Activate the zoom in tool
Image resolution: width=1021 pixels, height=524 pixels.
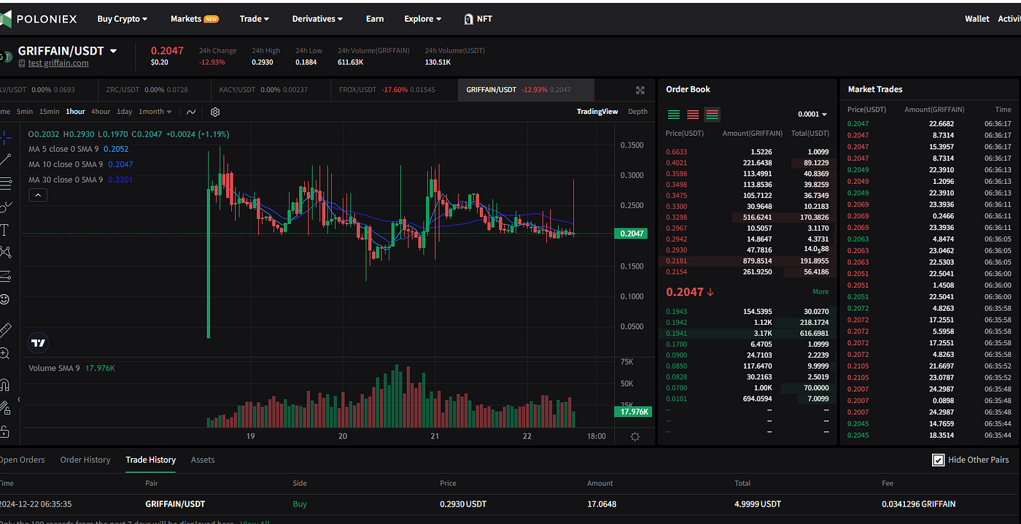coord(4,353)
